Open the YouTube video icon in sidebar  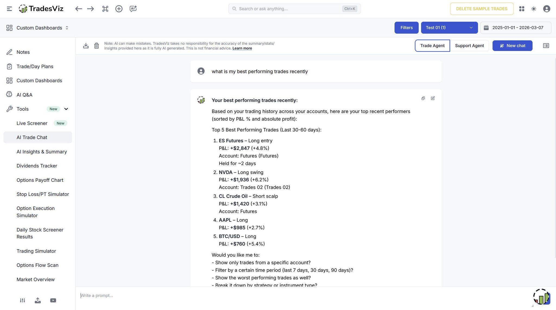click(53, 300)
